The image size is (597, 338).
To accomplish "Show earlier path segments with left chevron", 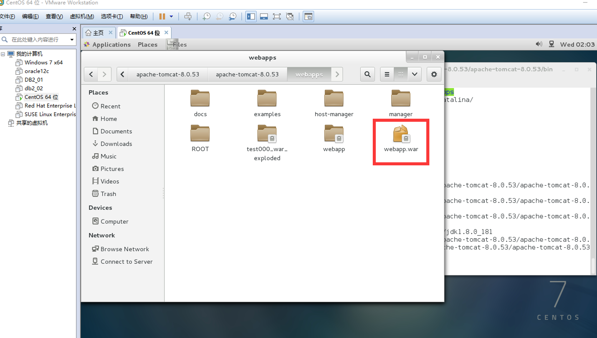I will pos(122,74).
